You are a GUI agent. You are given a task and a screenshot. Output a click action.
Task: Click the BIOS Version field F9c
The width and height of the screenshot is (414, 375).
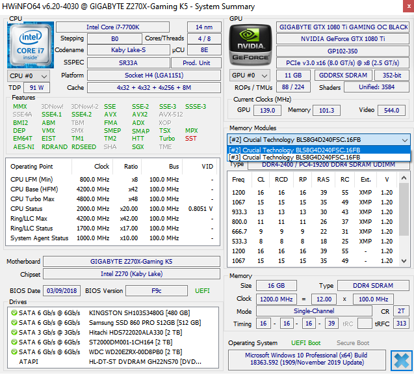click(x=157, y=291)
